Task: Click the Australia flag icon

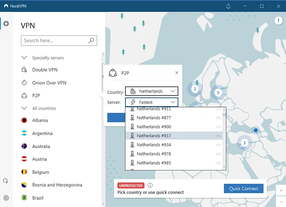Action: [24, 146]
